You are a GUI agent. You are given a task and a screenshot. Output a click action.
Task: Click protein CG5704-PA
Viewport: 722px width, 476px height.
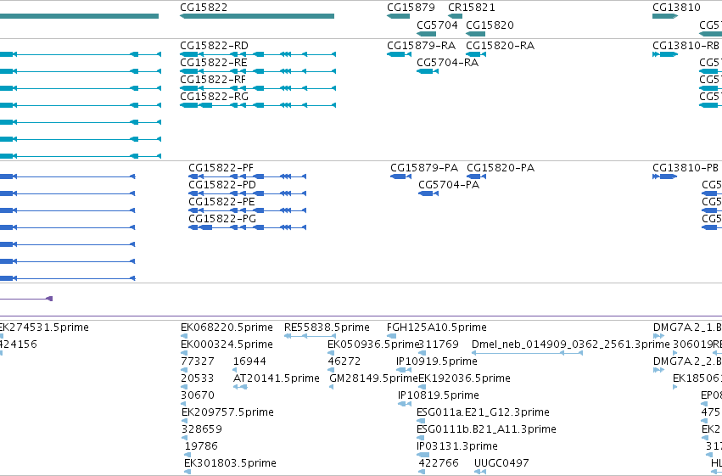[428, 193]
